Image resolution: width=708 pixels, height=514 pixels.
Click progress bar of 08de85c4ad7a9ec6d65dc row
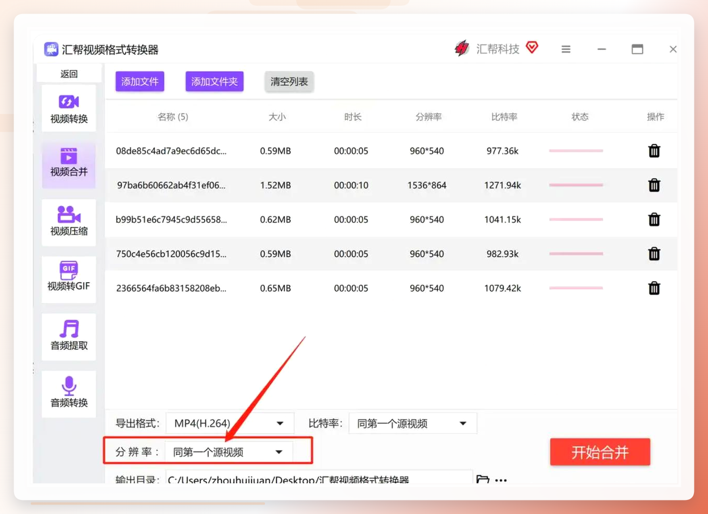pos(576,151)
